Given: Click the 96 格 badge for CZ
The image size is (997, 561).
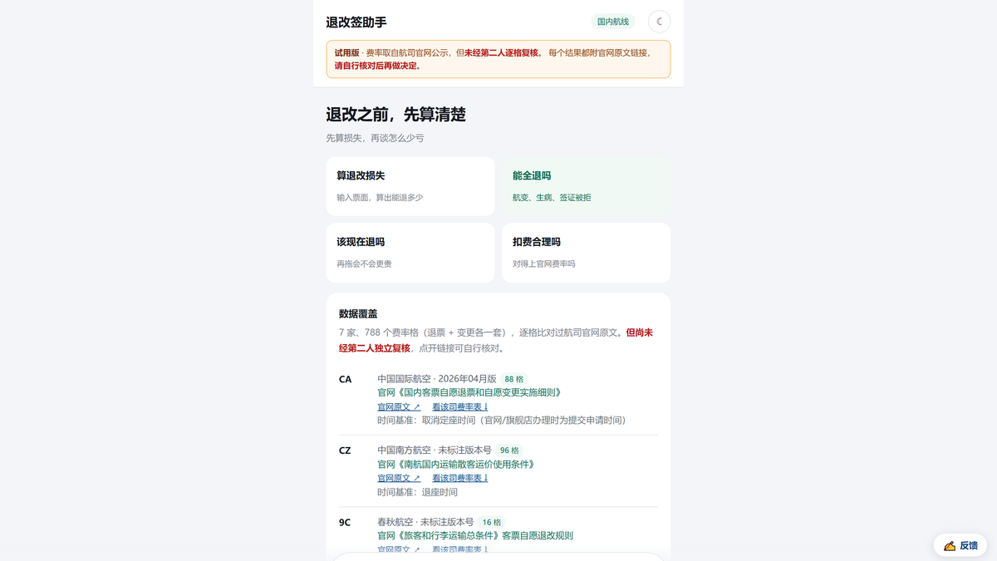Looking at the screenshot, I should [509, 450].
